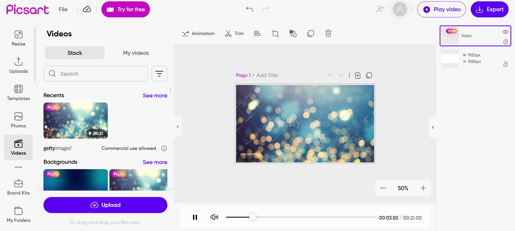Click the video search field
Image resolution: width=515 pixels, height=231 pixels.
coord(96,74)
